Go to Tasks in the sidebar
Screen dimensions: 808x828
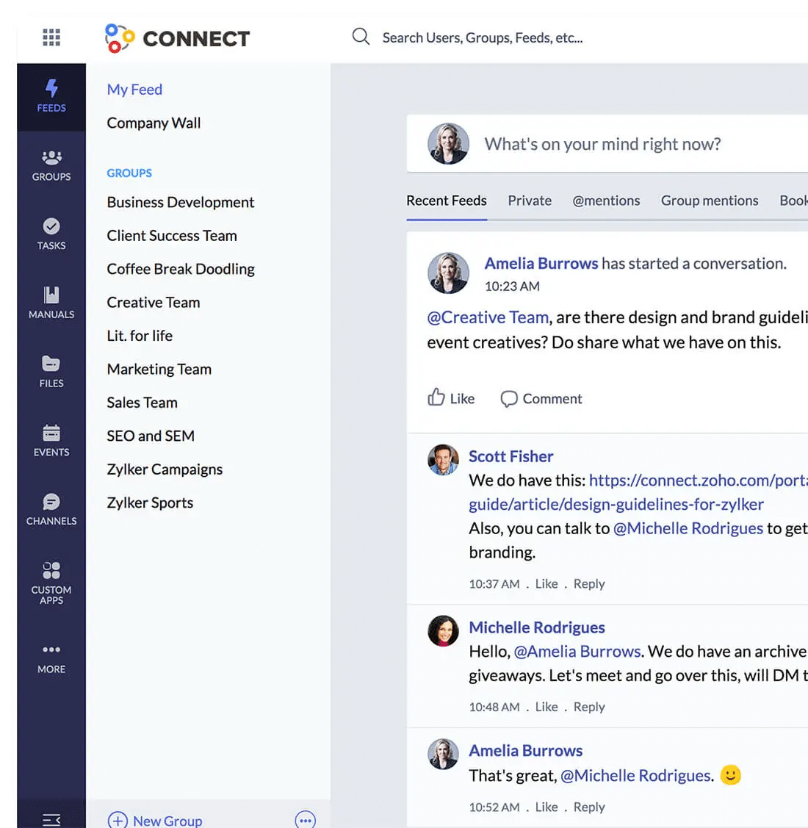coord(51,234)
